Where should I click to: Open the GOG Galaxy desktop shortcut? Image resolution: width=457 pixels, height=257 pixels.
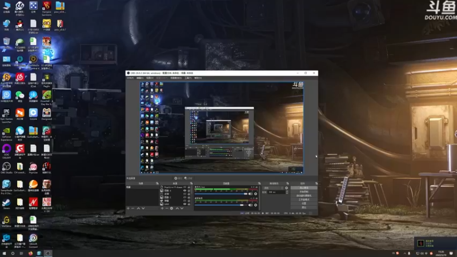[6, 151]
